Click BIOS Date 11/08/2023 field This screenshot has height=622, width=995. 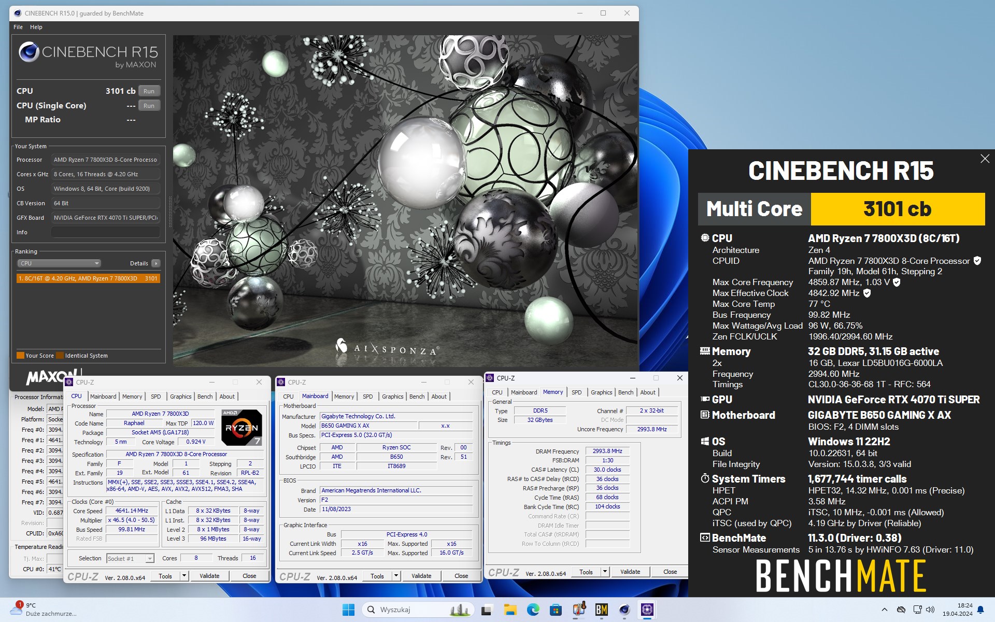tap(396, 509)
